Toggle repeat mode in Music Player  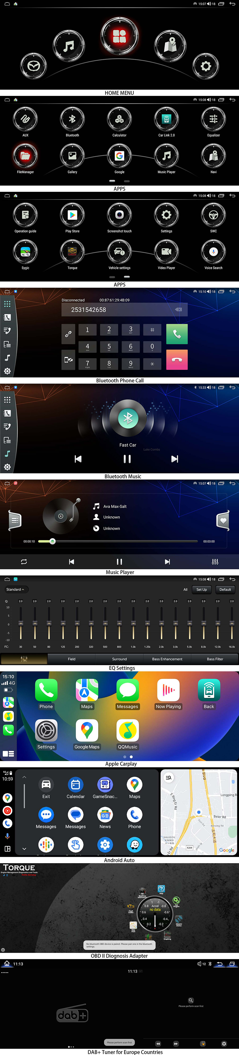pos(24,562)
